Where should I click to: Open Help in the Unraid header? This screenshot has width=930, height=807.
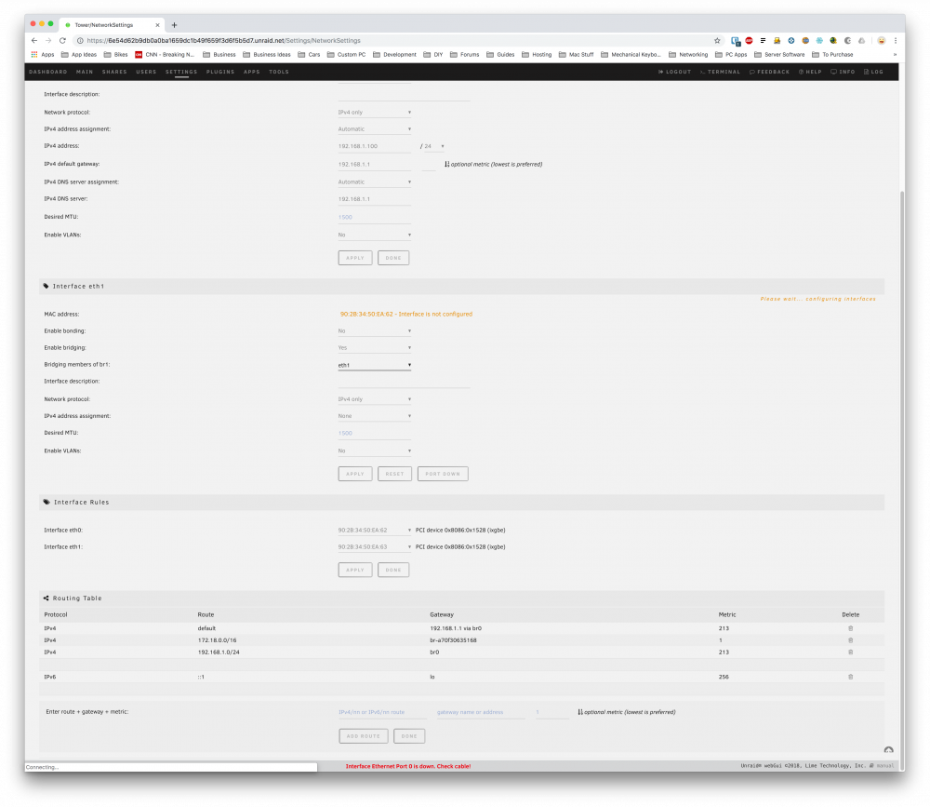[810, 72]
